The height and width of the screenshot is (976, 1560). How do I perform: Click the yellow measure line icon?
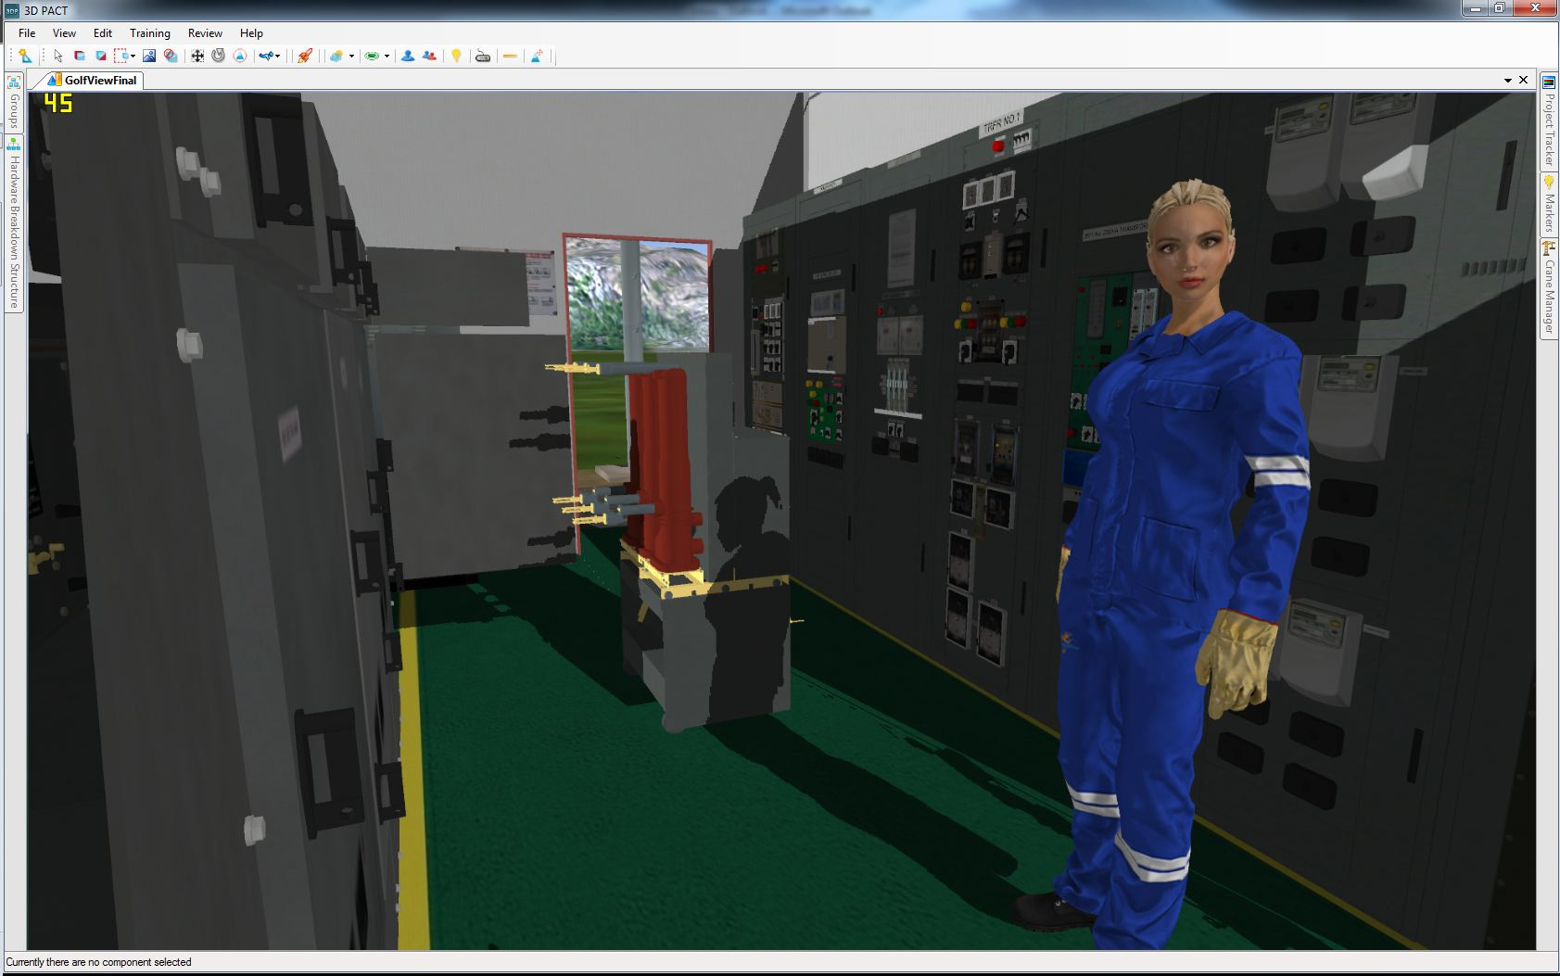pos(509,56)
